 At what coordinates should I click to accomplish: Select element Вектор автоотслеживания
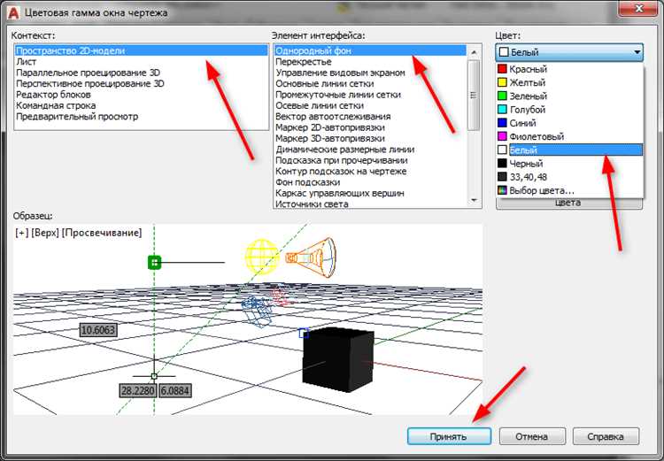371,117
